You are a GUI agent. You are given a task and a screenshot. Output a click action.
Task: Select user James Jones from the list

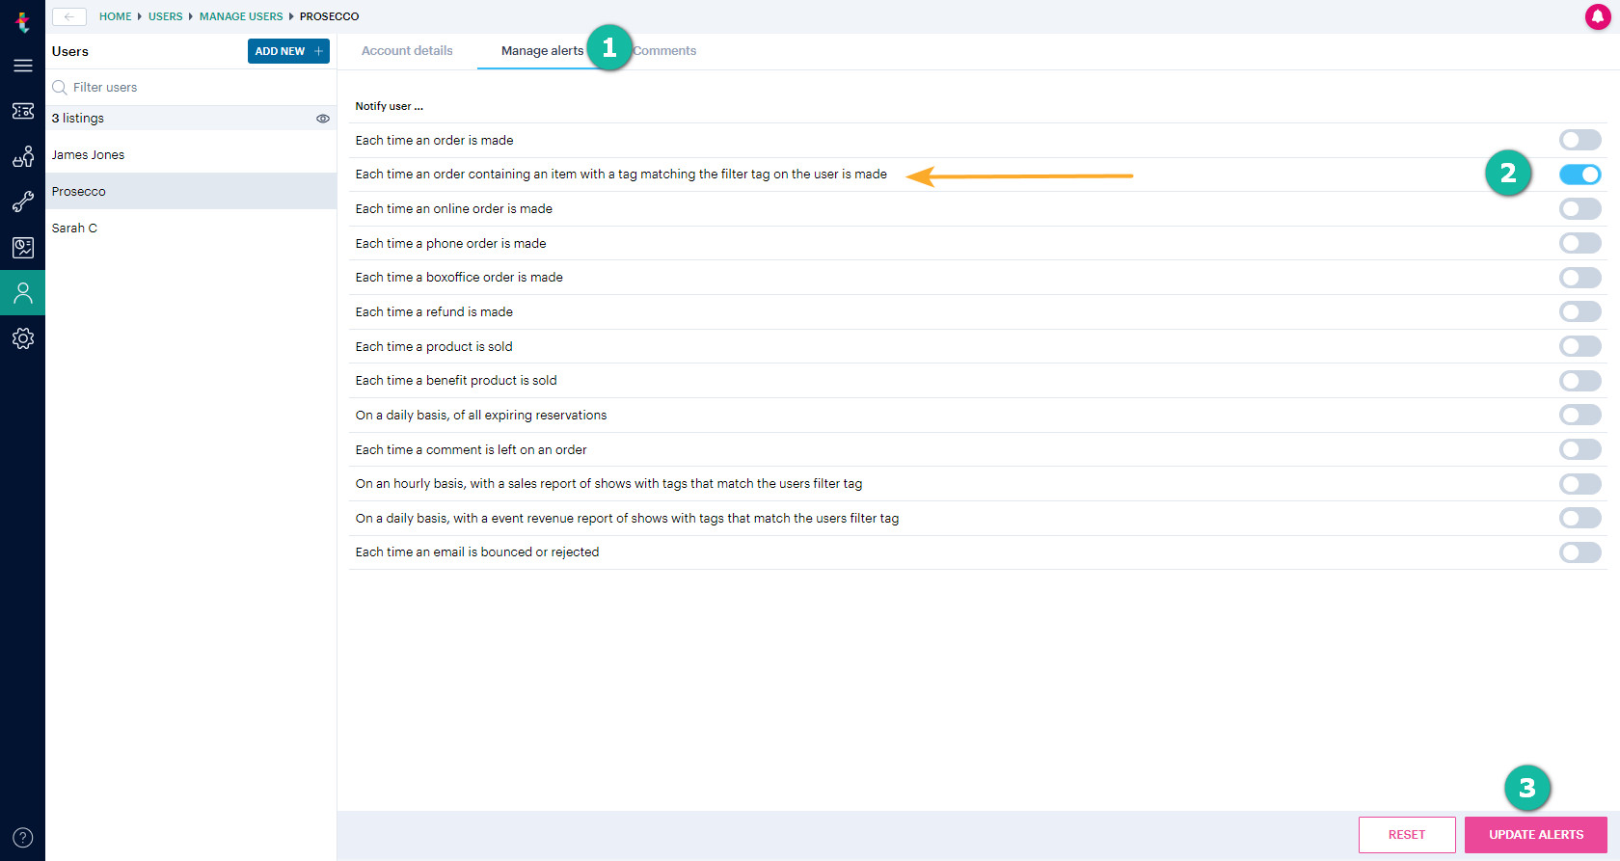[x=191, y=155]
